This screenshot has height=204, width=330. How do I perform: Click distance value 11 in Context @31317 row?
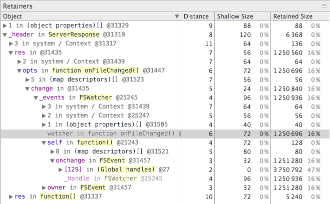(x=209, y=43)
